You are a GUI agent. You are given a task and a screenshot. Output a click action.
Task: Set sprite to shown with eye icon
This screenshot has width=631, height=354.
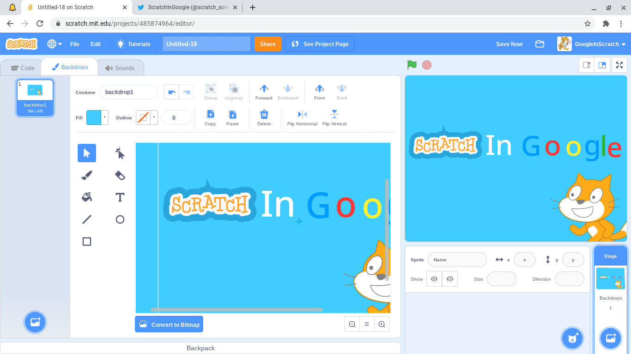point(434,279)
